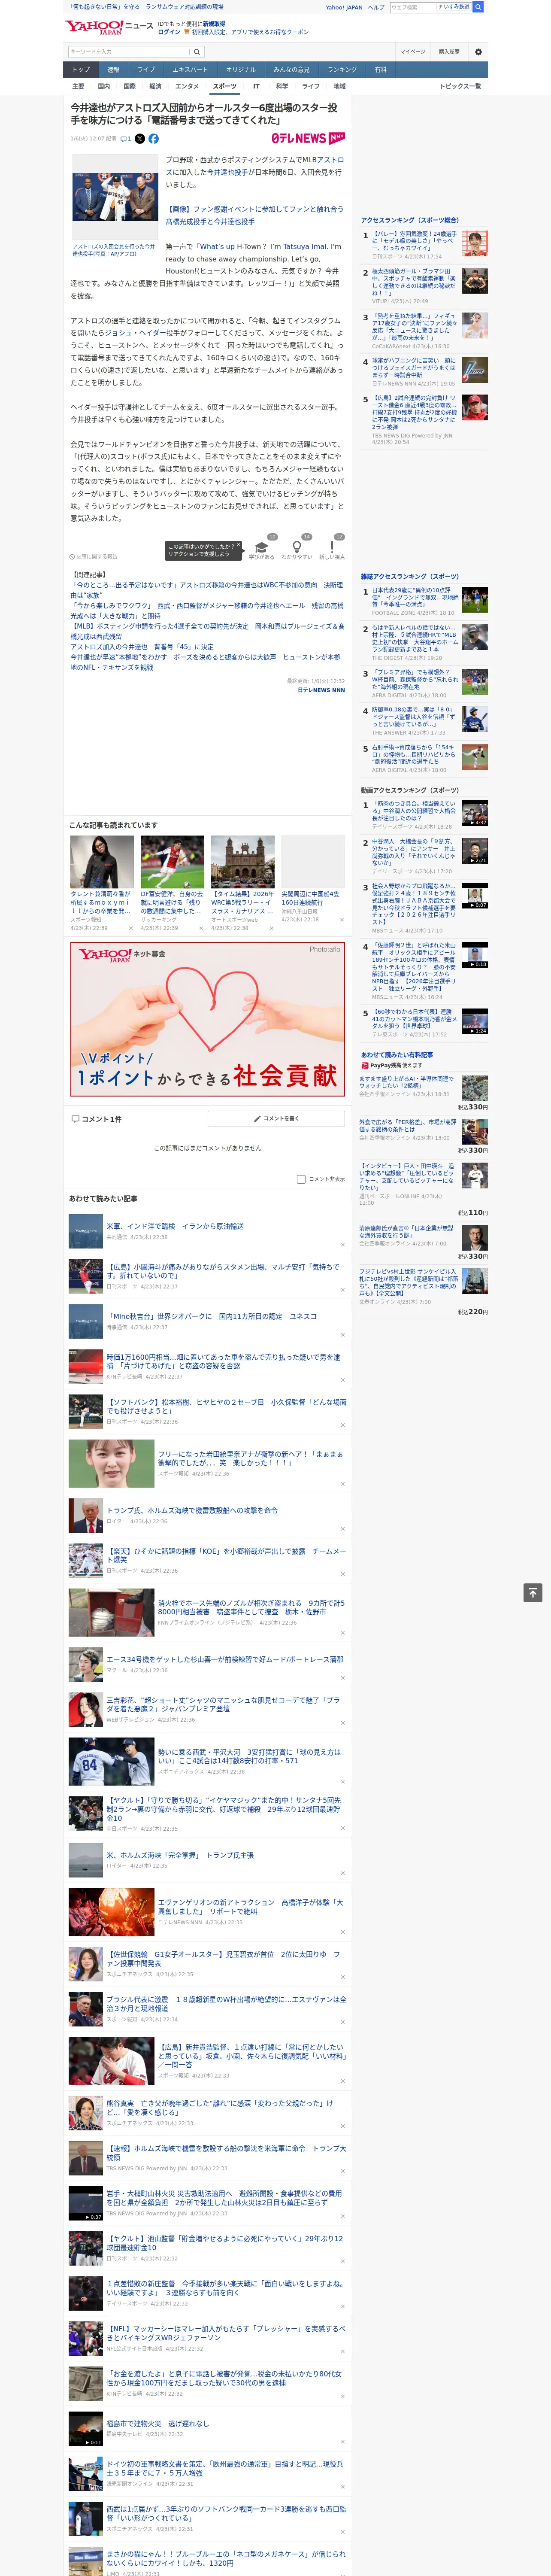Open the IT news category
551x2576 pixels.
click(x=256, y=86)
